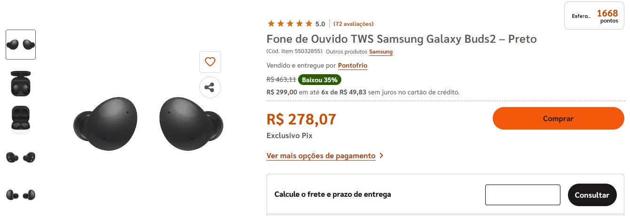Click the Baixou 35% discount badge
This screenshot has width=630, height=216.
(x=320, y=80)
